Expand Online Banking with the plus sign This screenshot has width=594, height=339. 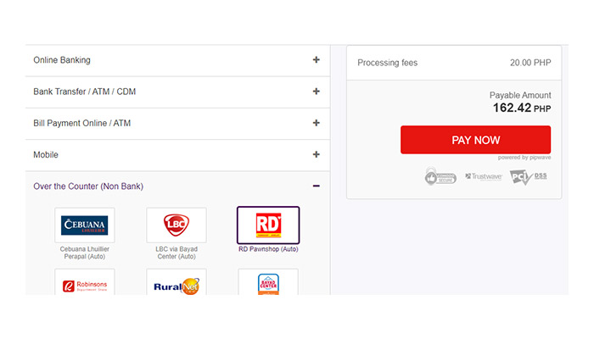click(x=317, y=60)
